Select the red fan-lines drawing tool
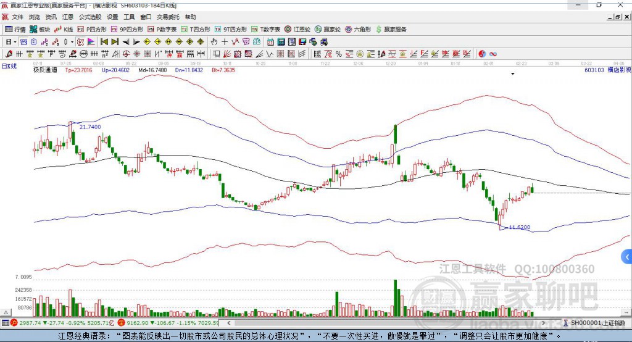This screenshot has width=632, height=342. coord(227,54)
